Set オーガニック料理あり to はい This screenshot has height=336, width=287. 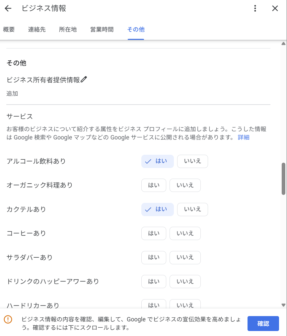[x=154, y=185]
